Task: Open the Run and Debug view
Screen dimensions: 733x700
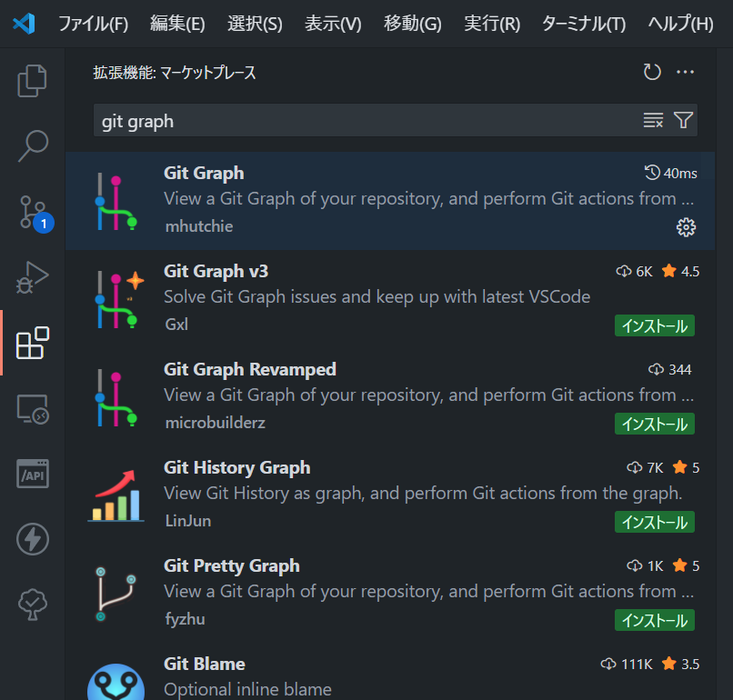Action: pyautogui.click(x=32, y=277)
